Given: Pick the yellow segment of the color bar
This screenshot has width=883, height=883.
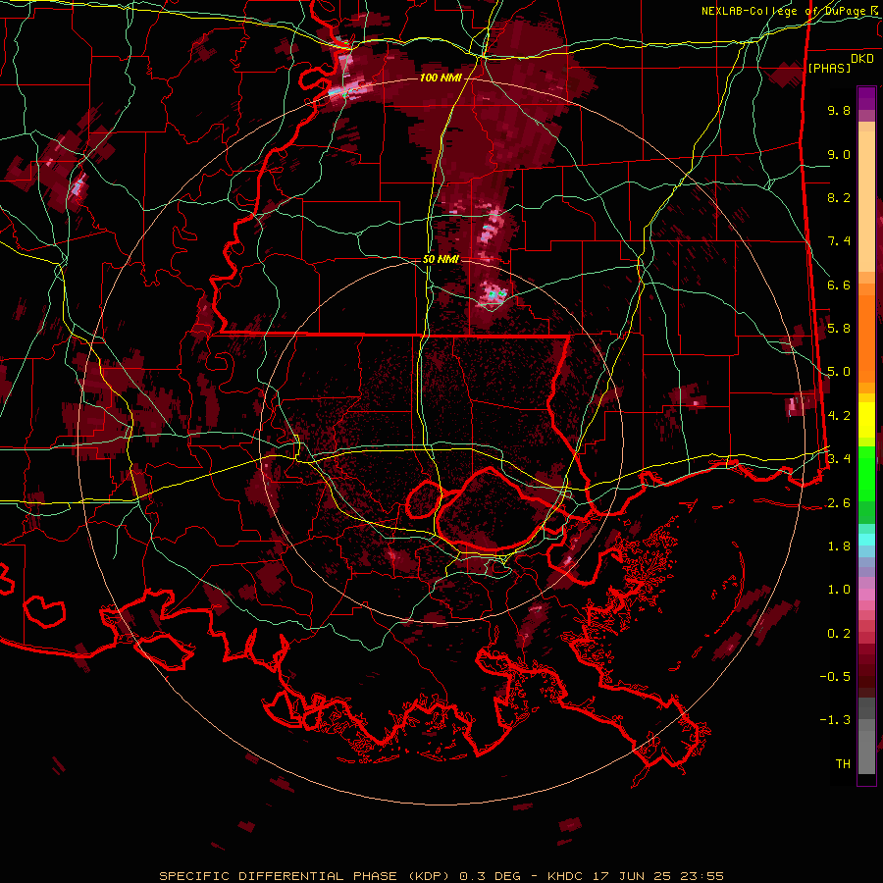Looking at the screenshot, I should [866, 420].
